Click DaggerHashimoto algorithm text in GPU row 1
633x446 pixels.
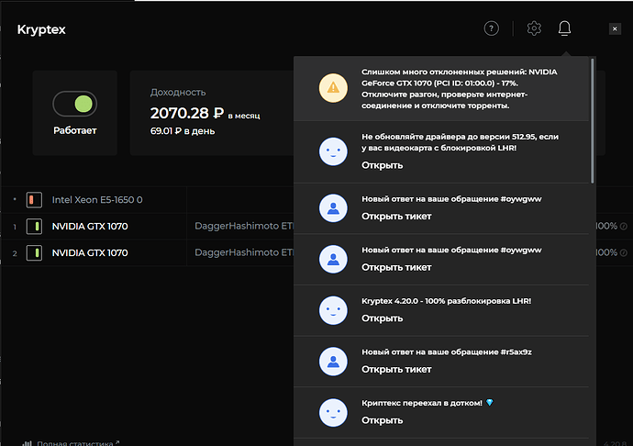(244, 226)
